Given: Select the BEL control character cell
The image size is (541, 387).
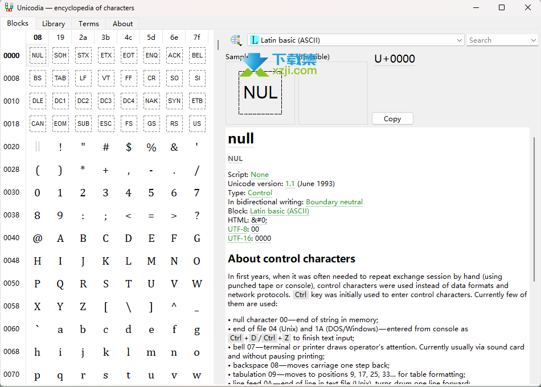Looking at the screenshot, I should [197, 56].
